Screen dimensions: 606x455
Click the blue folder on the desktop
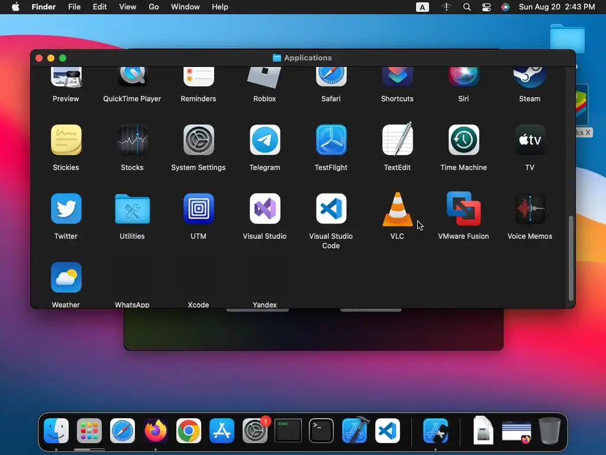568,39
